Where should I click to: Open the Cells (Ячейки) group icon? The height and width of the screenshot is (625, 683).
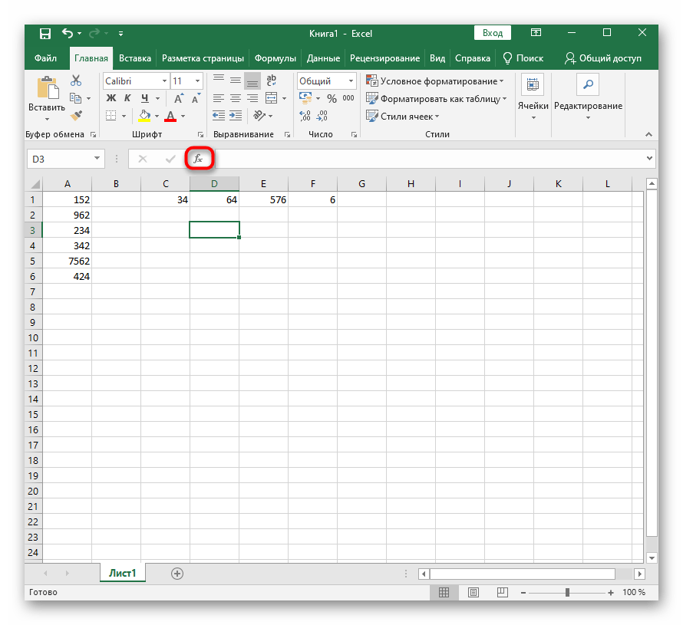click(x=533, y=84)
